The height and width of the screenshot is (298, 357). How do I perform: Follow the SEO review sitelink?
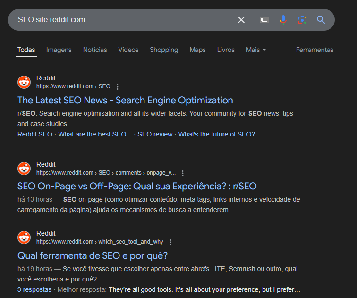pyautogui.click(x=155, y=134)
